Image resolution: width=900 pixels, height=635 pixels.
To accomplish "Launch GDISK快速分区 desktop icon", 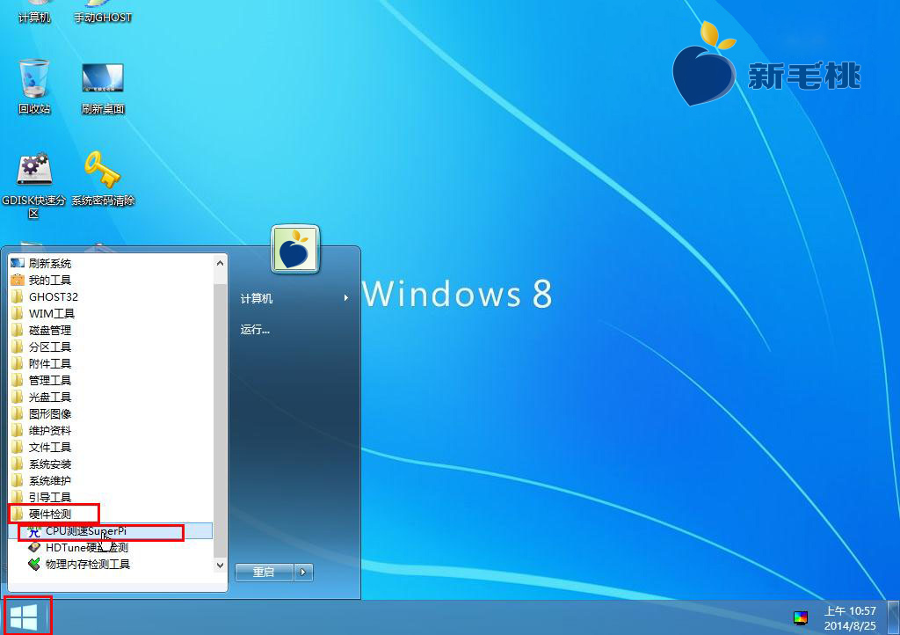I will pos(34,185).
